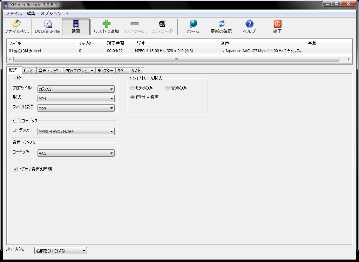Expand the 形式 MP4 dropdown
The width and height of the screenshot is (359, 262).
click(x=76, y=98)
